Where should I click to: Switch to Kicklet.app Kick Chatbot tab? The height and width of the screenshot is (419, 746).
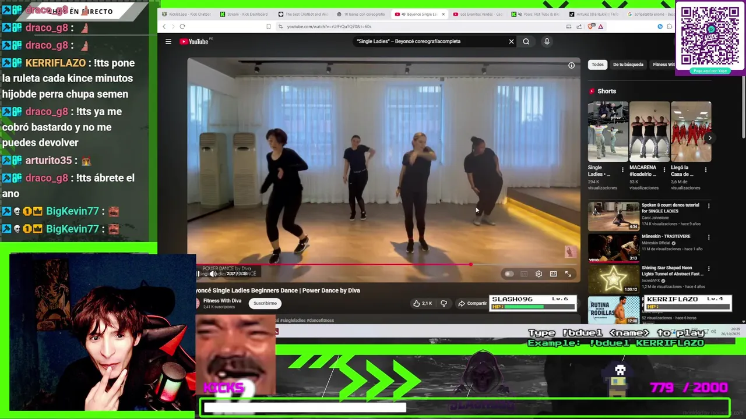tap(186, 14)
